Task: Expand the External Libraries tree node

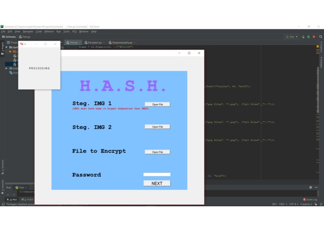Action: click(x=7, y=68)
